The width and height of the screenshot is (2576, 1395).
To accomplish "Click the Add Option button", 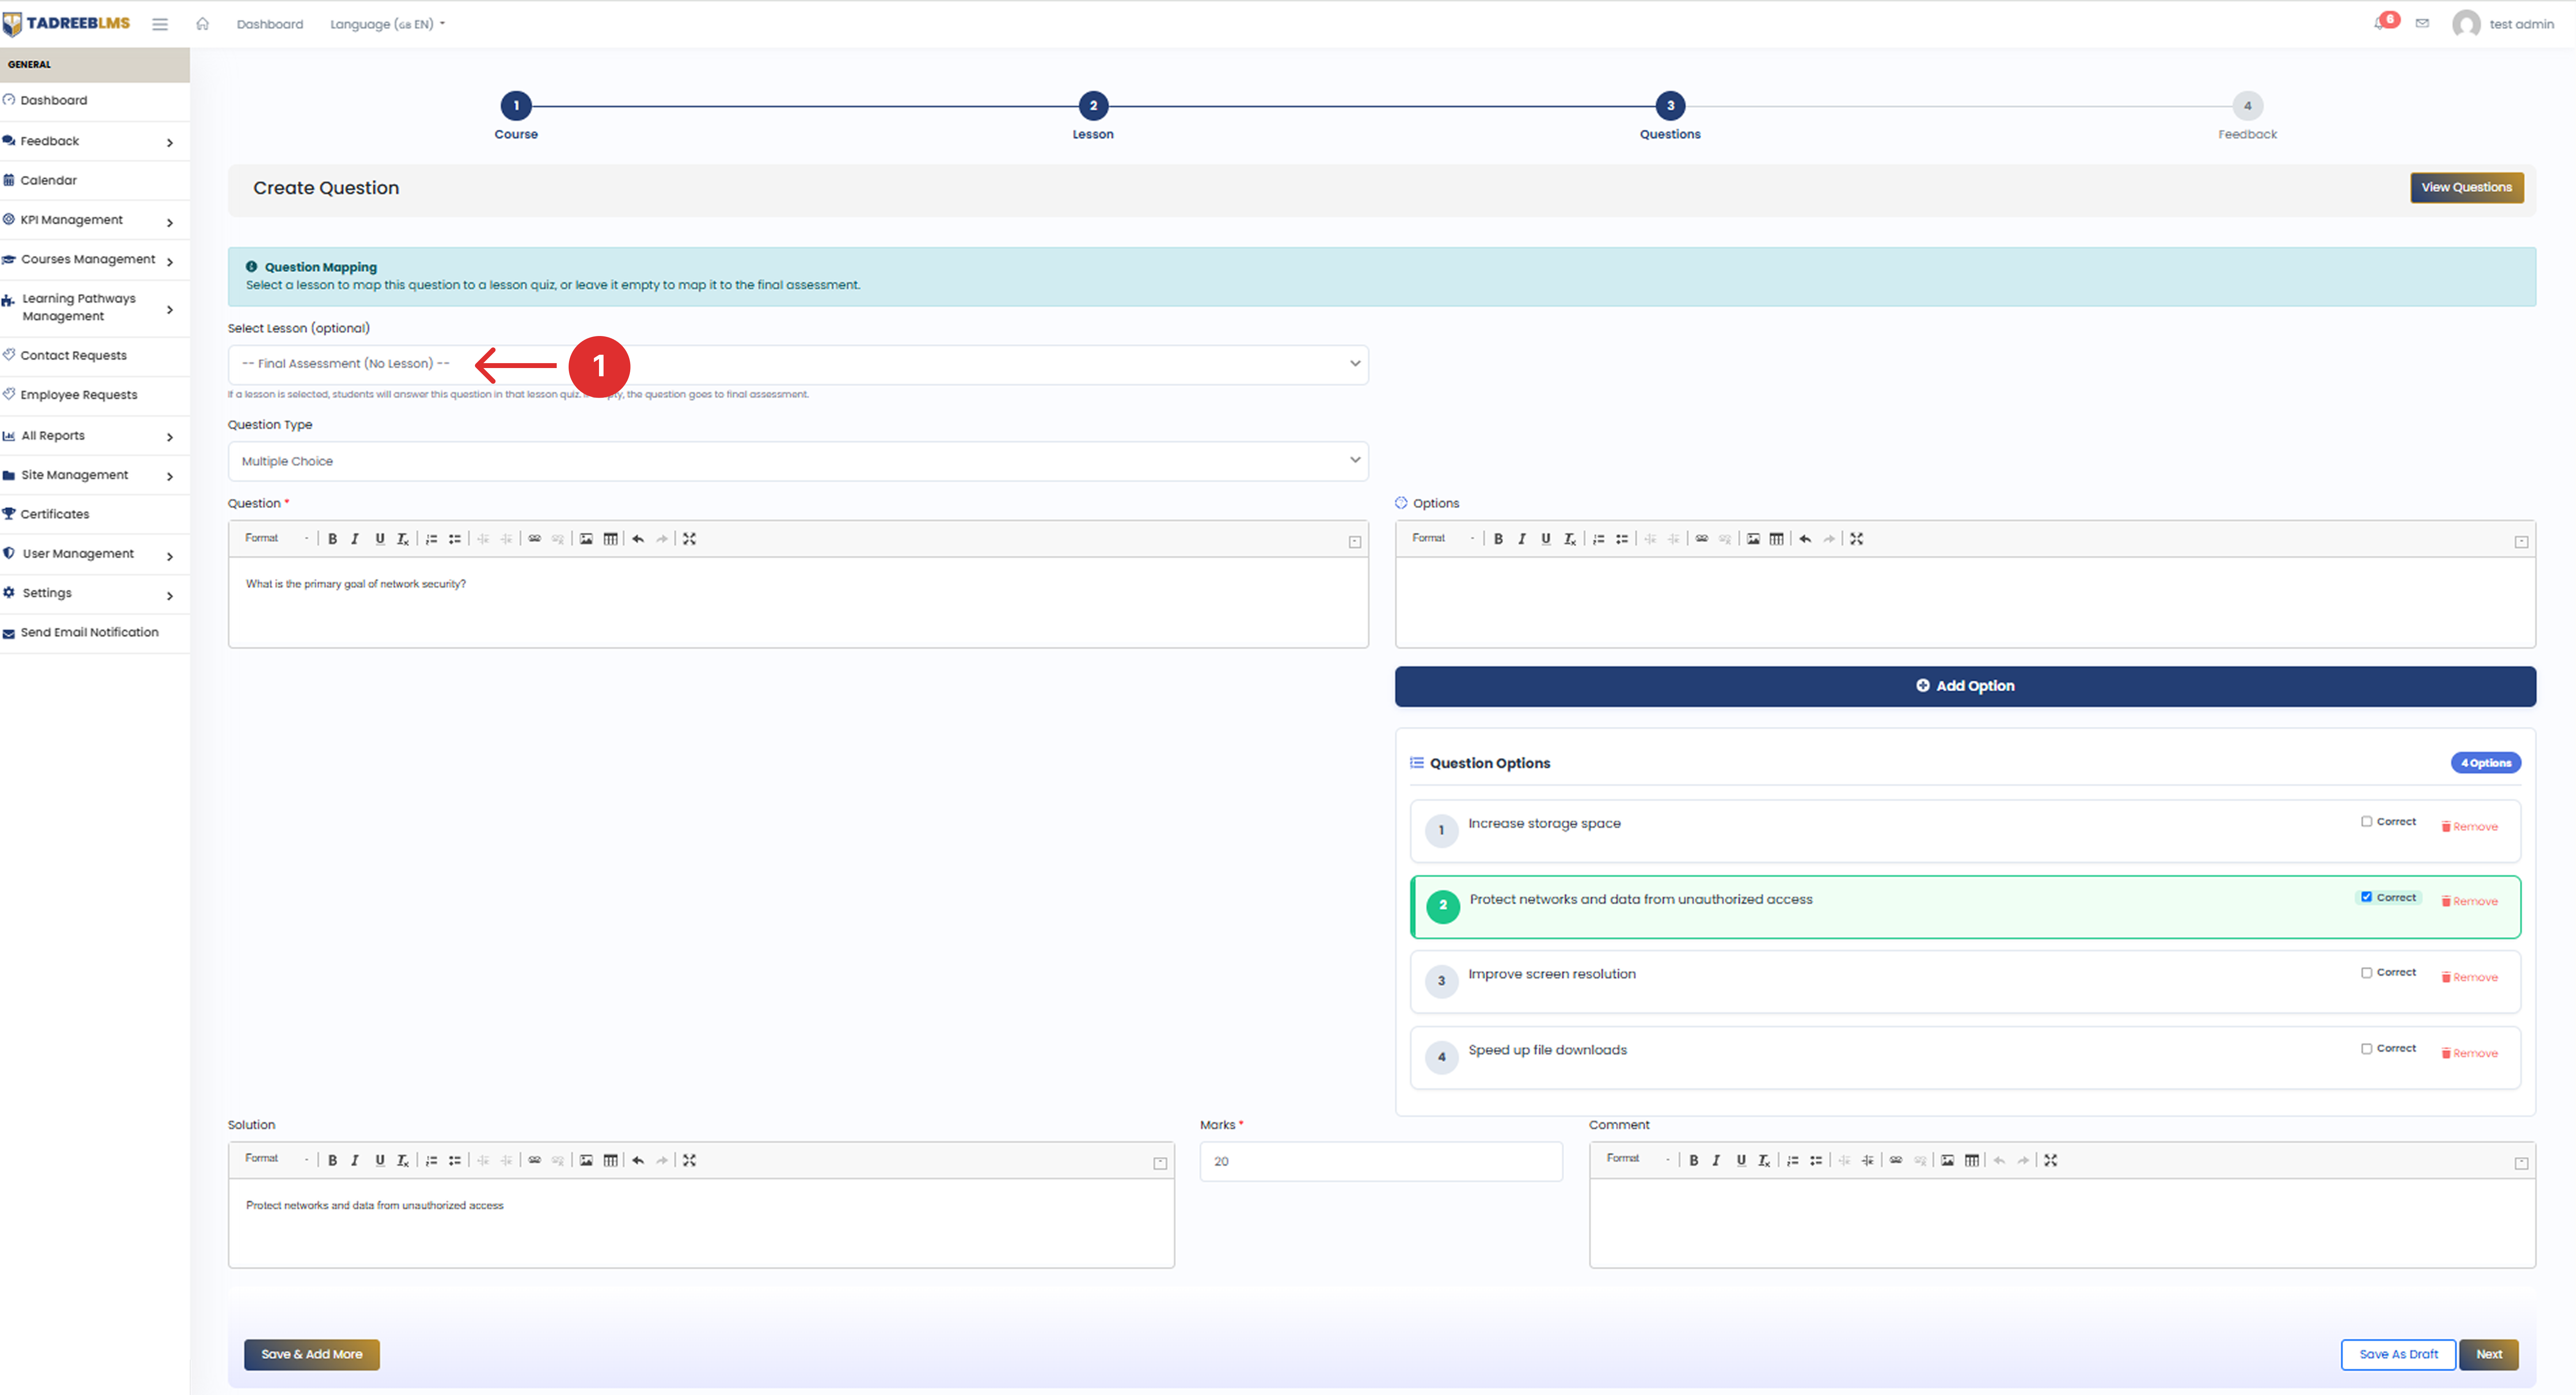I will point(1965,686).
